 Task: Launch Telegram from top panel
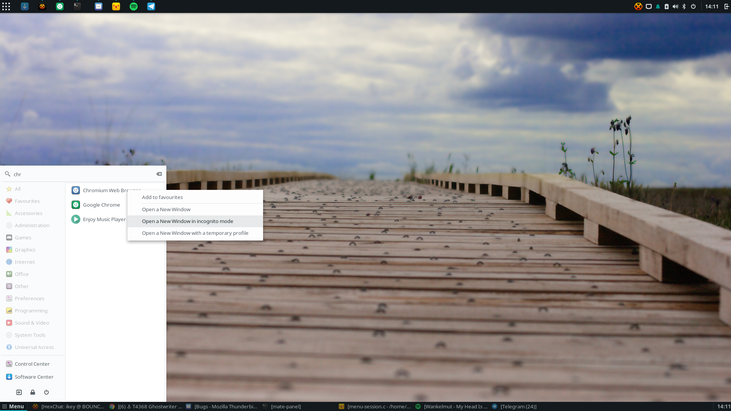tap(151, 6)
